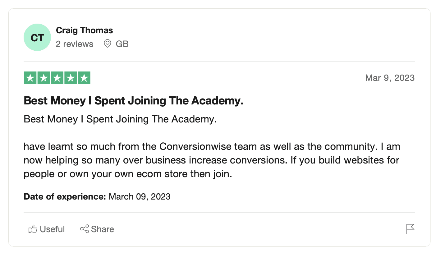Click the share network icon
Image resolution: width=445 pixels, height=253 pixels.
[x=85, y=229]
